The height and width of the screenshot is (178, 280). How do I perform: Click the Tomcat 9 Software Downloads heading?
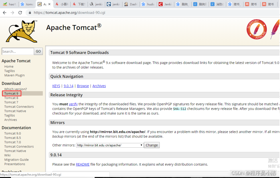tap(79, 53)
